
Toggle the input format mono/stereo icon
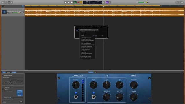(10, 81)
